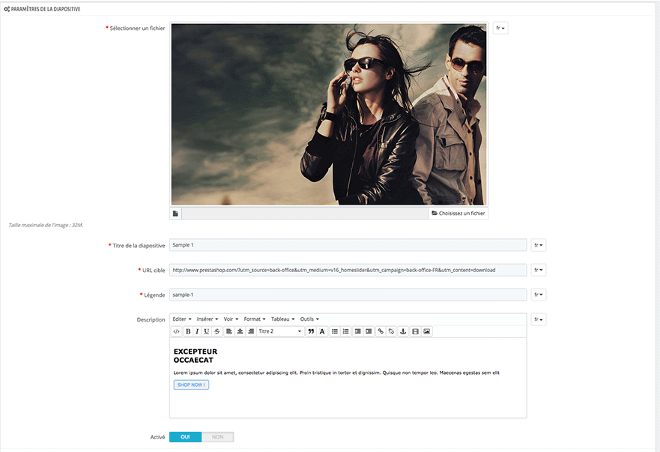The width and height of the screenshot is (660, 452).
Task: Create a bulleted list in the editor
Action: click(x=335, y=331)
